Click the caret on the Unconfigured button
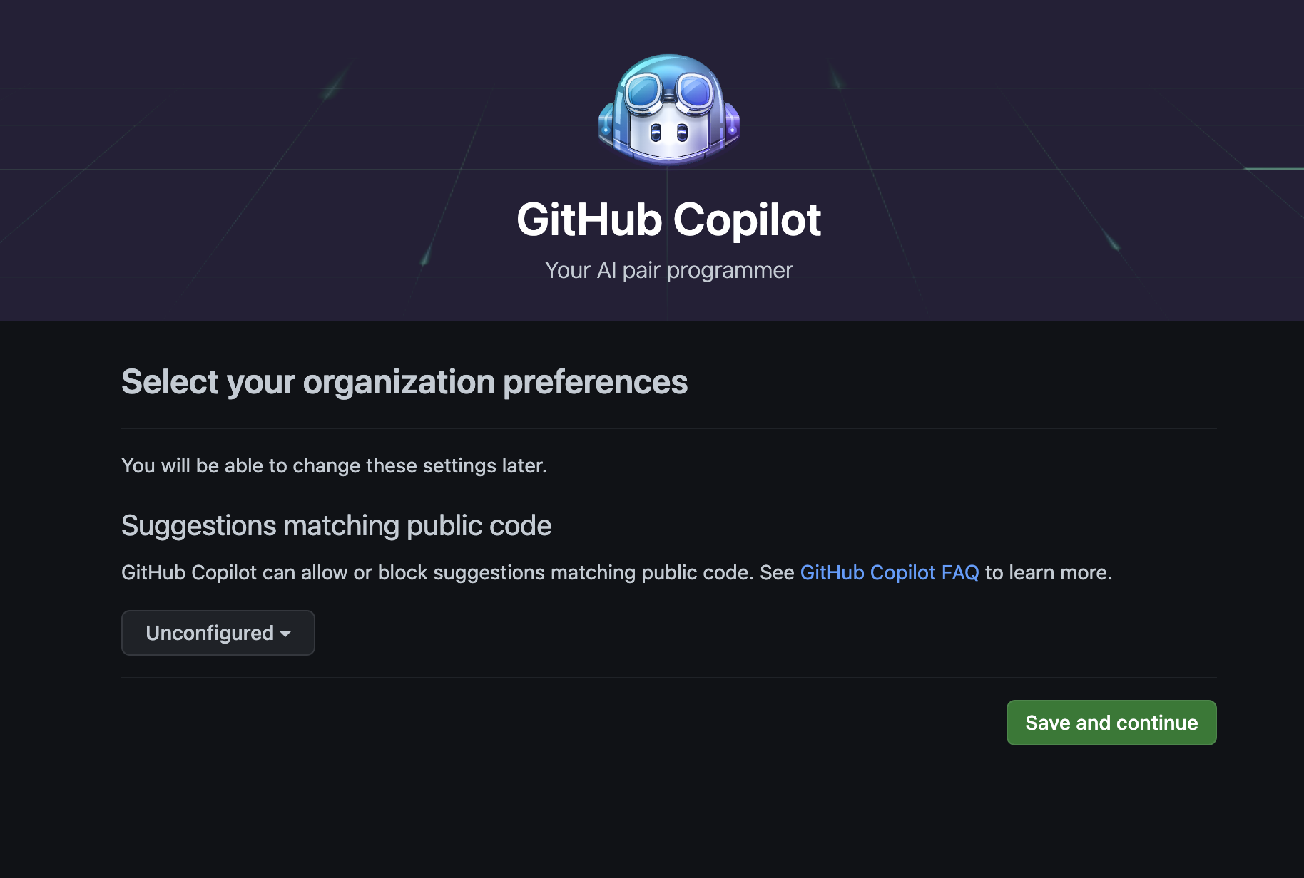The height and width of the screenshot is (878, 1304). [x=285, y=634]
